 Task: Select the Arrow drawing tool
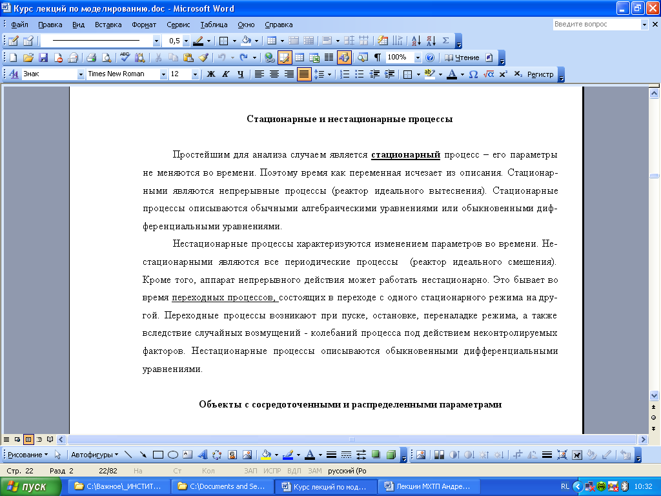(x=143, y=455)
